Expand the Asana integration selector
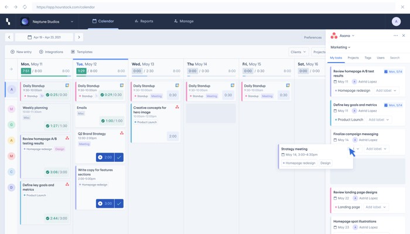The height and width of the screenshot is (234, 410). (347, 36)
